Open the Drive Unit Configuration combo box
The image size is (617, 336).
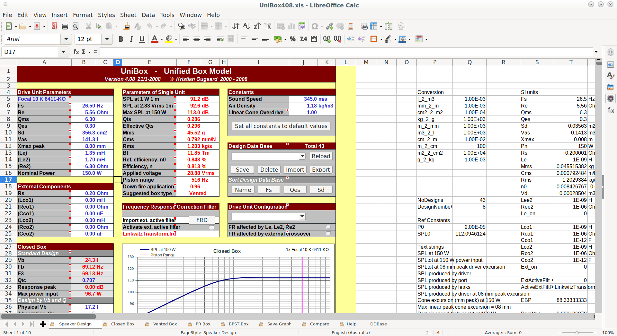(268, 217)
